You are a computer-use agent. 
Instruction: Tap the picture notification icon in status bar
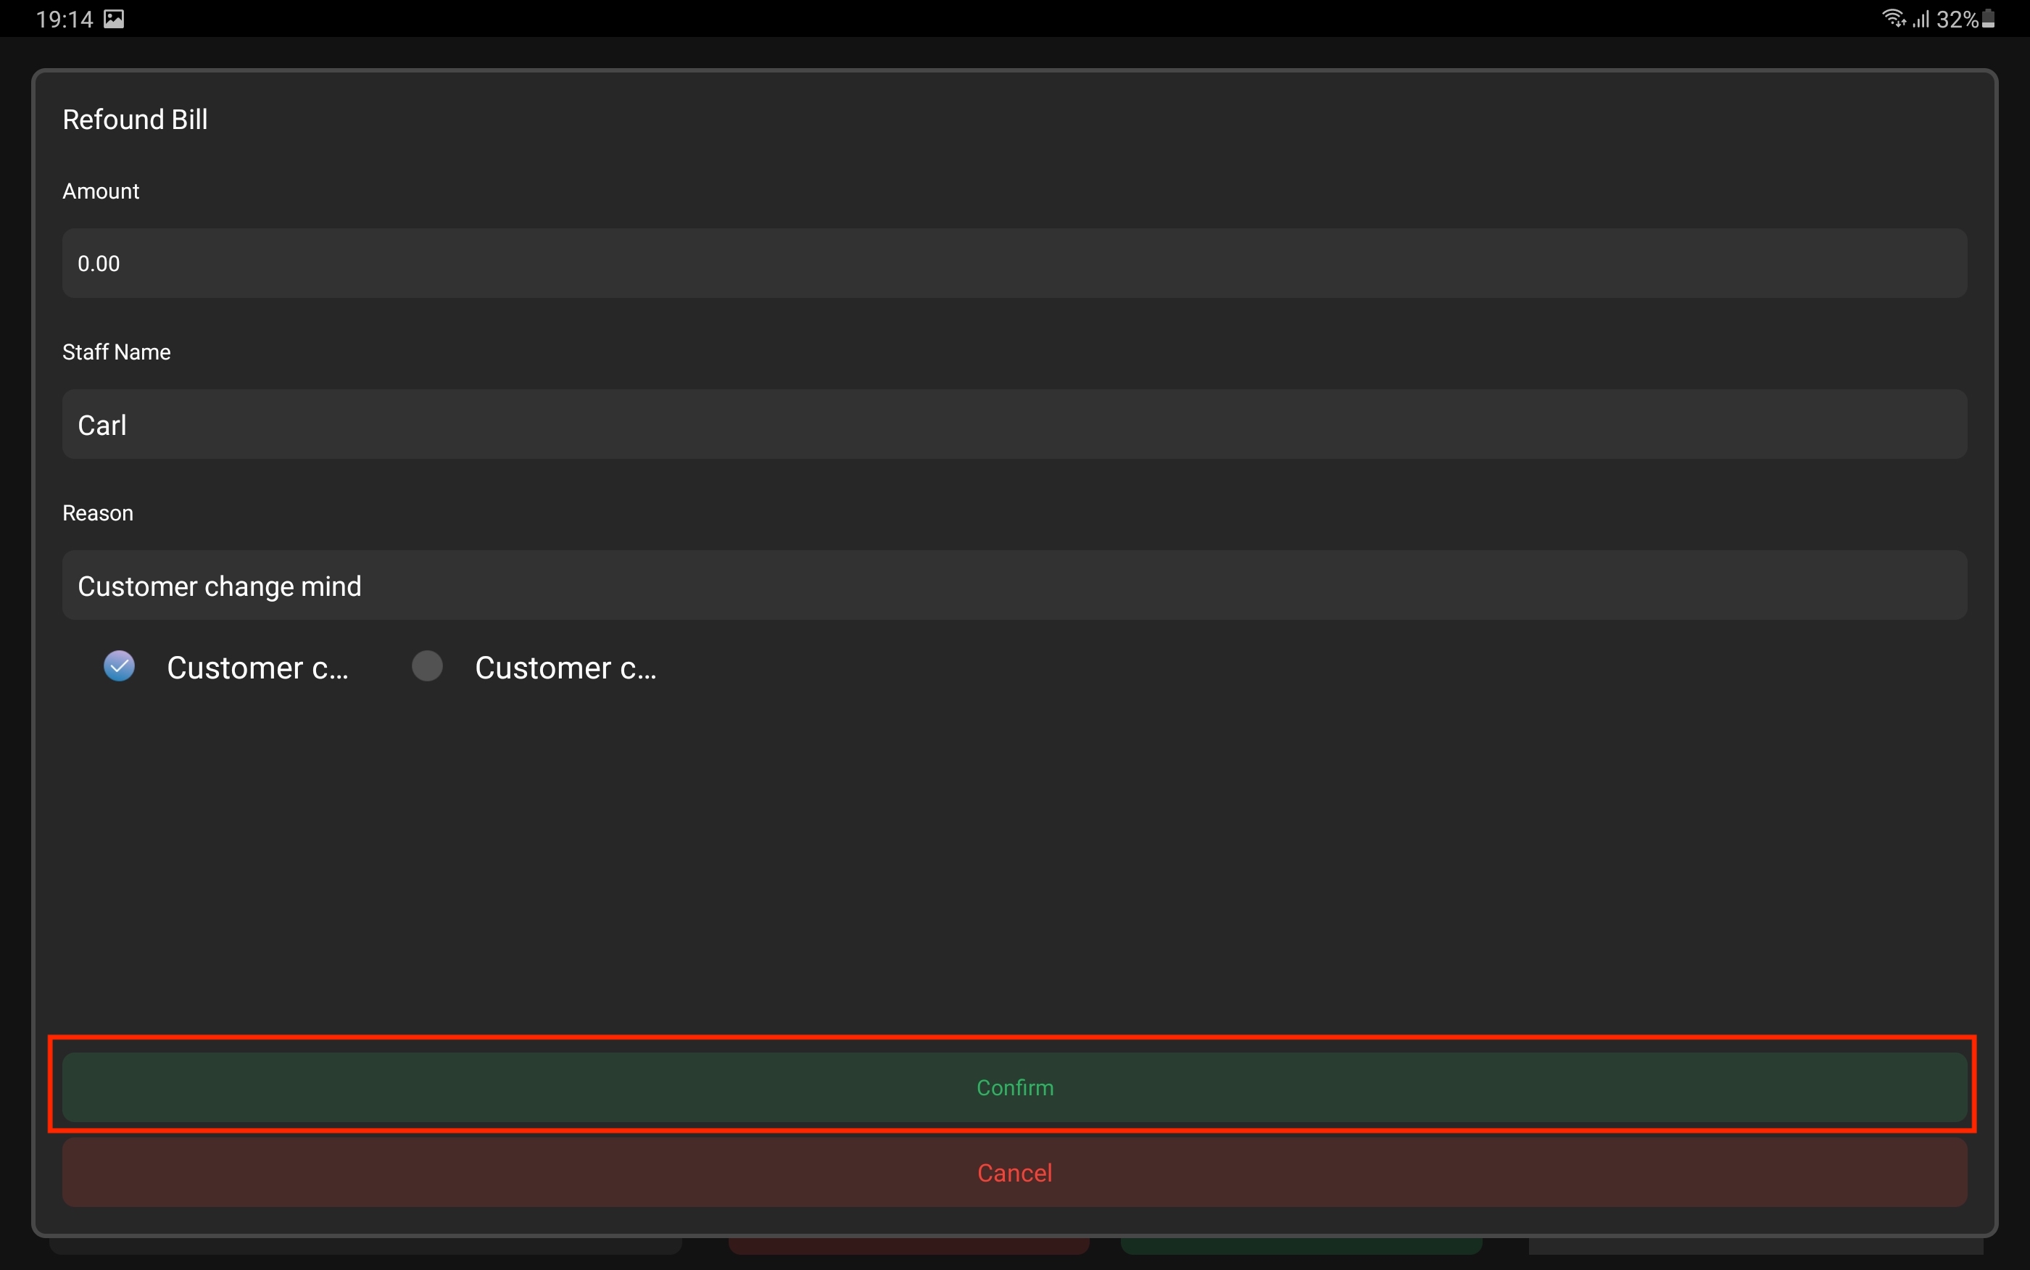tap(113, 18)
